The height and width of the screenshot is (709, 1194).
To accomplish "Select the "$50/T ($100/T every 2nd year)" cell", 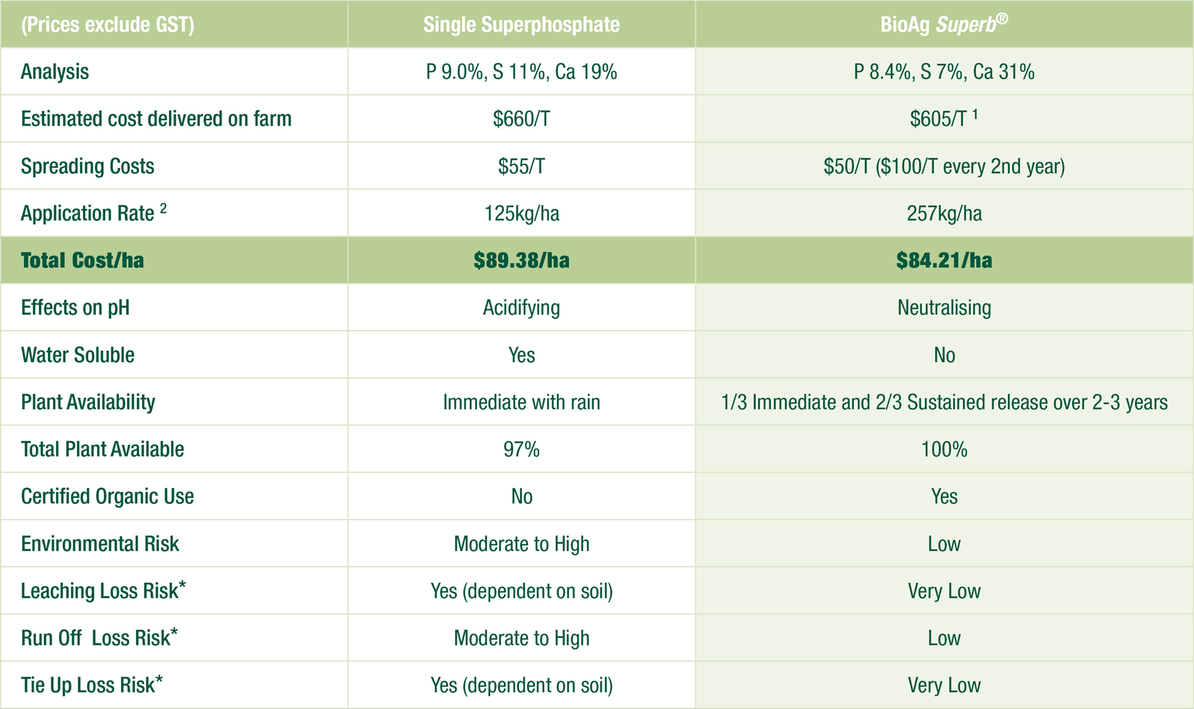I will [943, 166].
